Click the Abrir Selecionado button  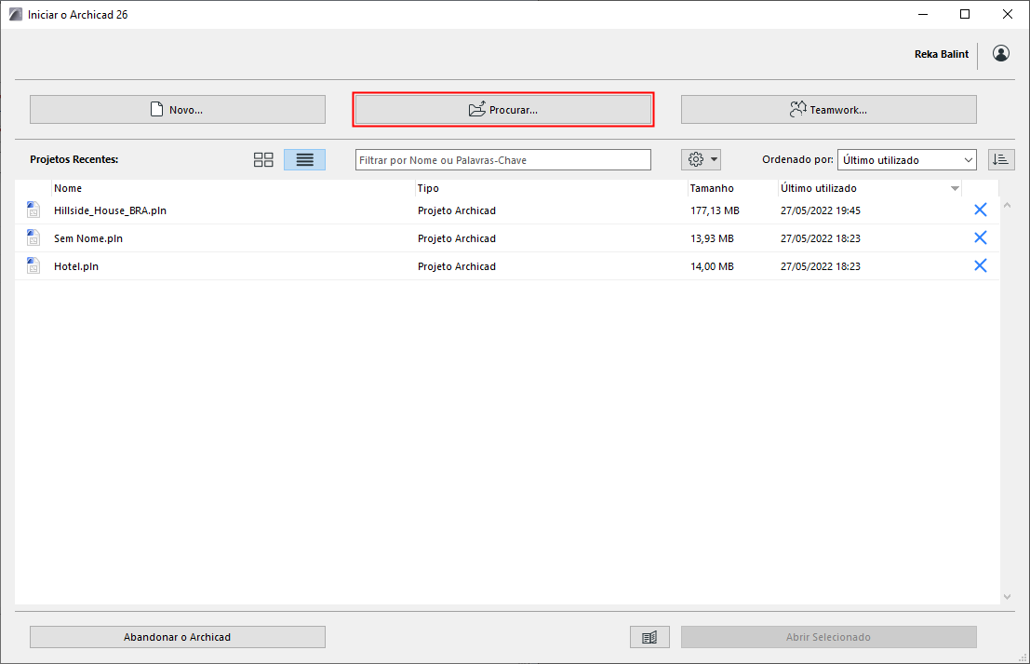[x=828, y=637]
